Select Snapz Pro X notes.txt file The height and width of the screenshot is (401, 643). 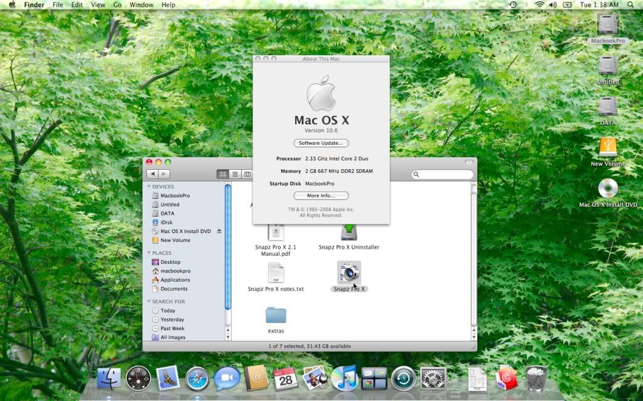[x=276, y=274]
